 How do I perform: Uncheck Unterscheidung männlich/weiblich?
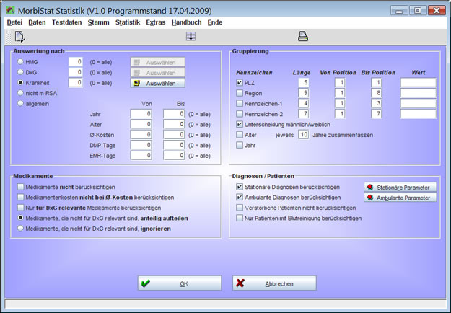[x=240, y=124]
